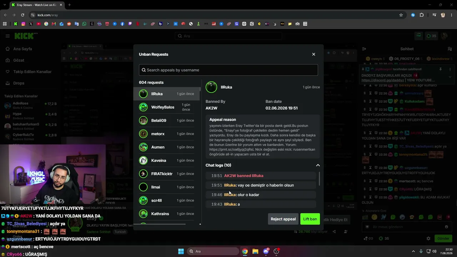Lift the ban for IIRuka
Viewport: 457px width, 257px height.
point(310,219)
